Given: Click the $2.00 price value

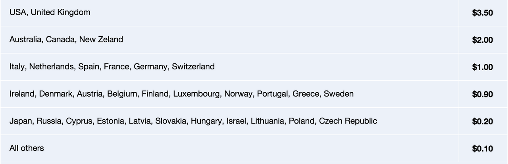Looking at the screenshot, I should [483, 40].
